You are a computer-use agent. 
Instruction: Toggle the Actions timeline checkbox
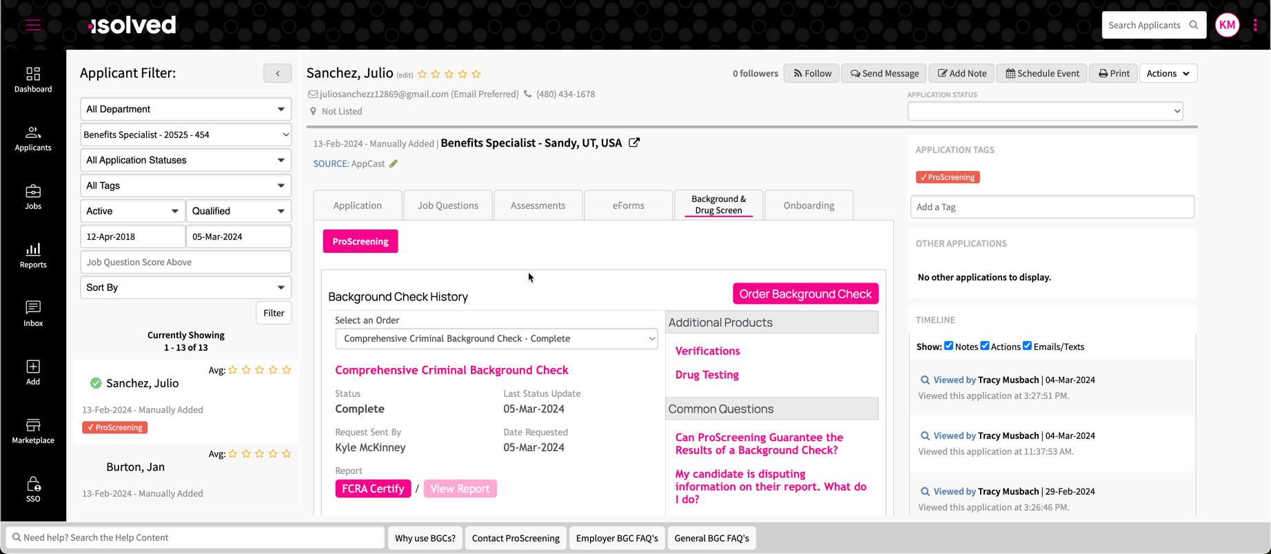coord(985,346)
